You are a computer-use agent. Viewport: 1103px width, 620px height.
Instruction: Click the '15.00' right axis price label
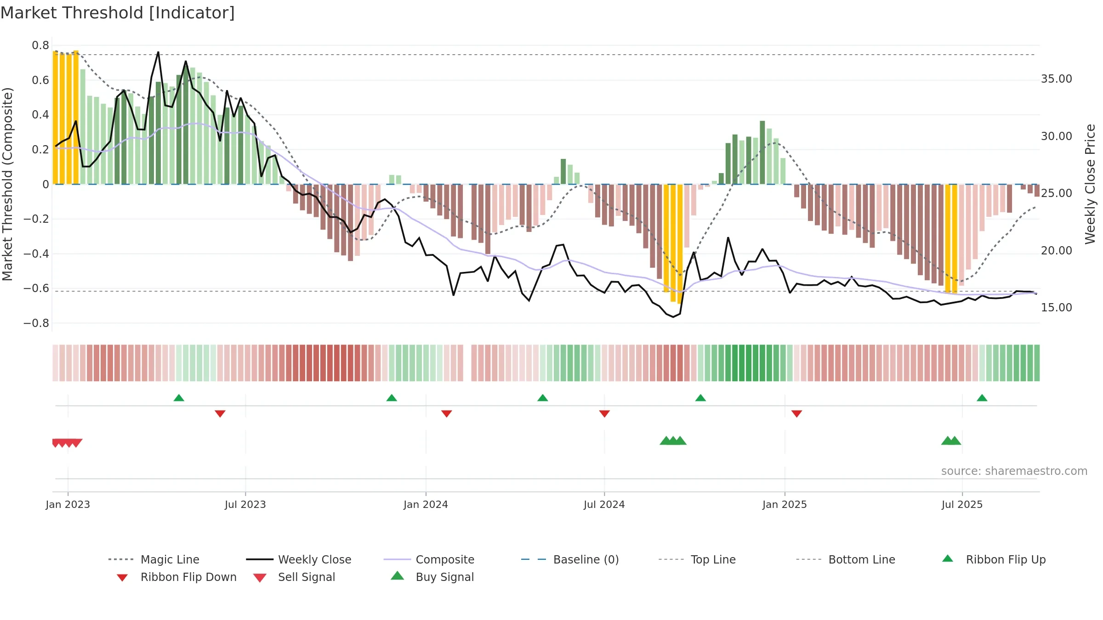1057,308
